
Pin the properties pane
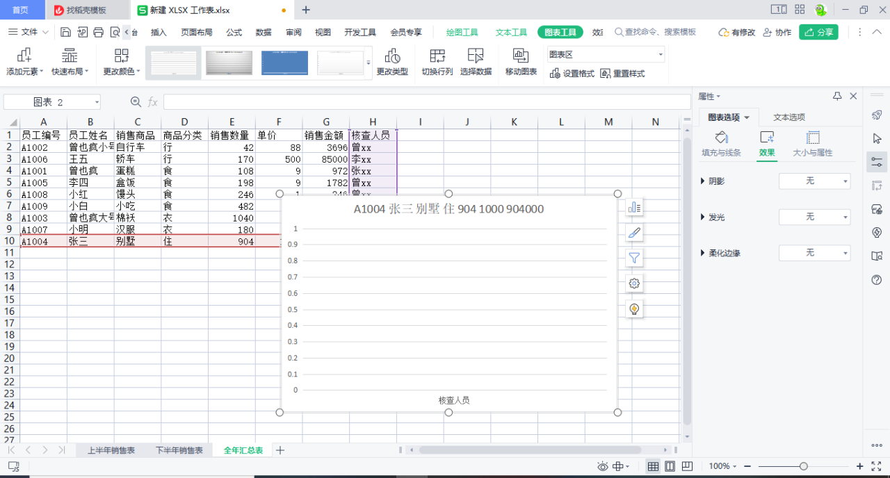(837, 96)
